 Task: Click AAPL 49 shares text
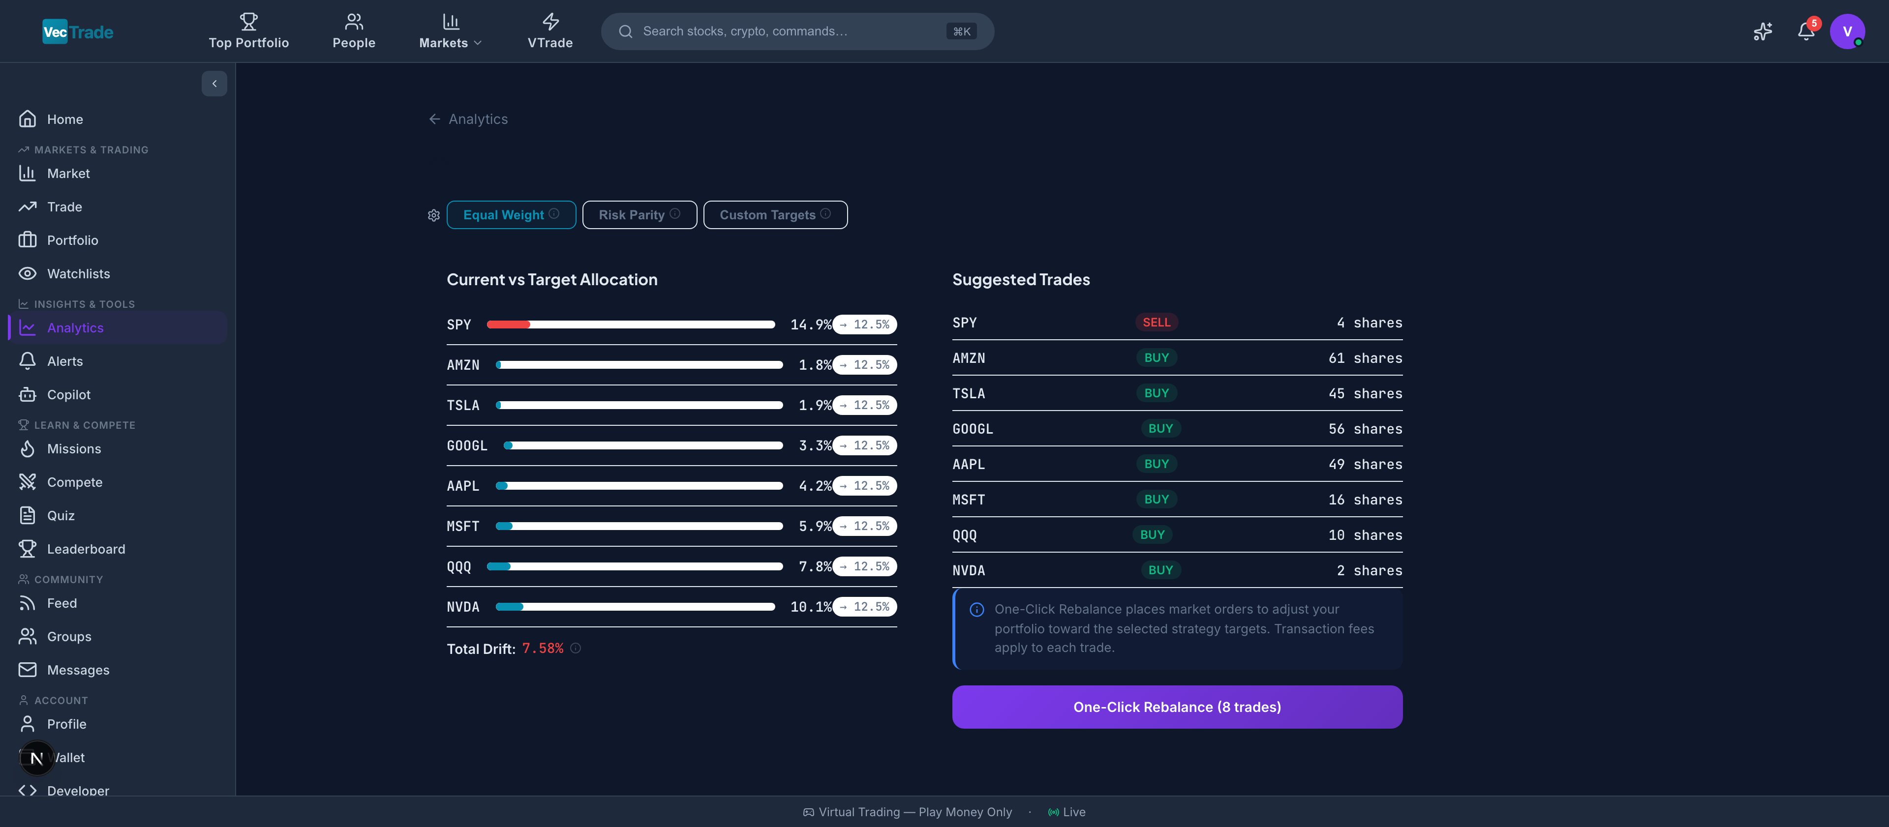click(x=1365, y=464)
